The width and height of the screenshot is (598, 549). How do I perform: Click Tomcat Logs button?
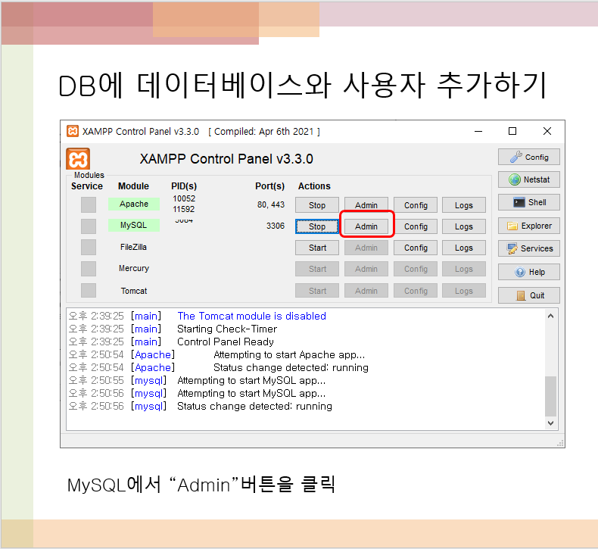[x=464, y=291]
